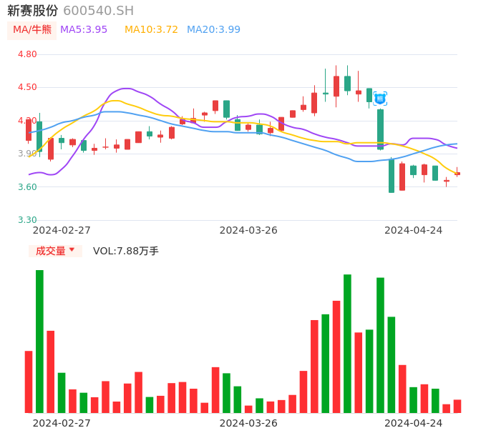Select the tallest green volume bar at far left

39,341
